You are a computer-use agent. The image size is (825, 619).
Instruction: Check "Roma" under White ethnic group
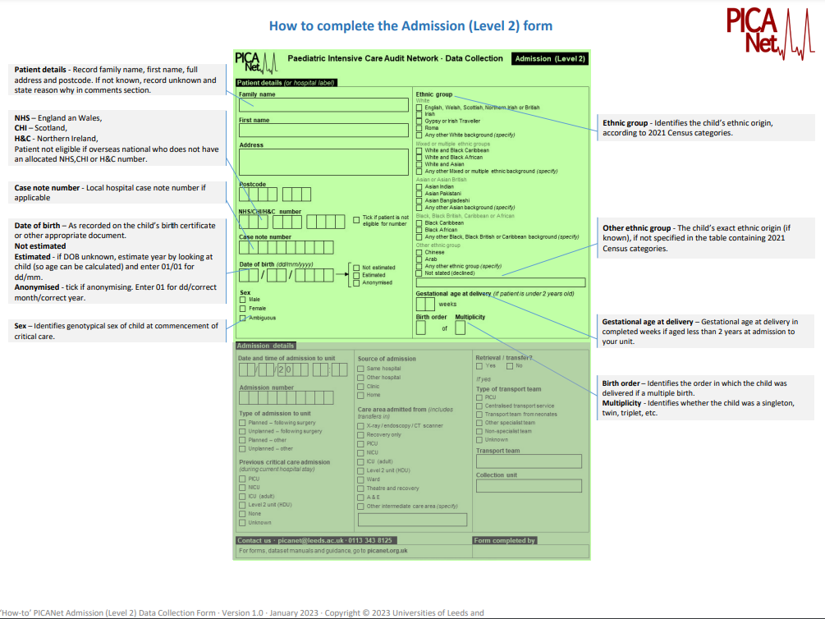[x=419, y=127]
